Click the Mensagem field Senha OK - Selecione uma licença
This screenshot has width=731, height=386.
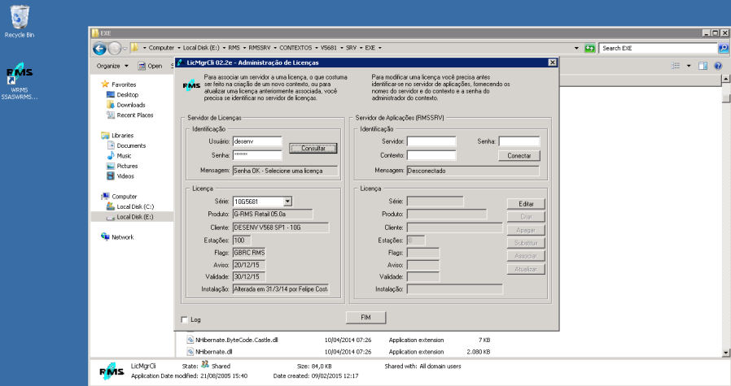click(285, 171)
